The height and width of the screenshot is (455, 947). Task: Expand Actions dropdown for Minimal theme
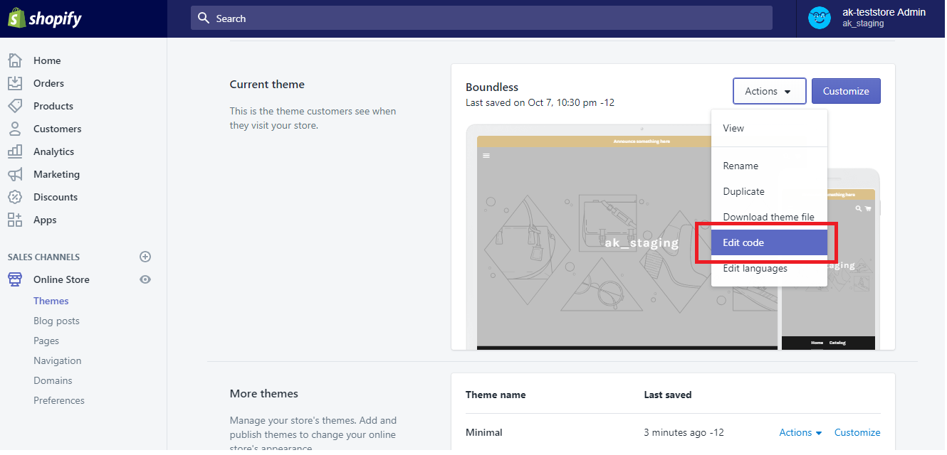pos(800,432)
